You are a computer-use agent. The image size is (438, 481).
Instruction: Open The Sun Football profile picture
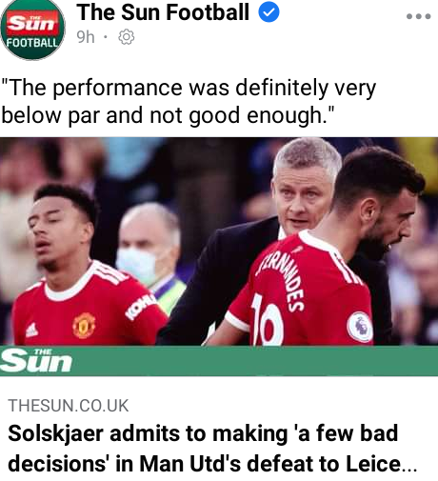coord(32,30)
